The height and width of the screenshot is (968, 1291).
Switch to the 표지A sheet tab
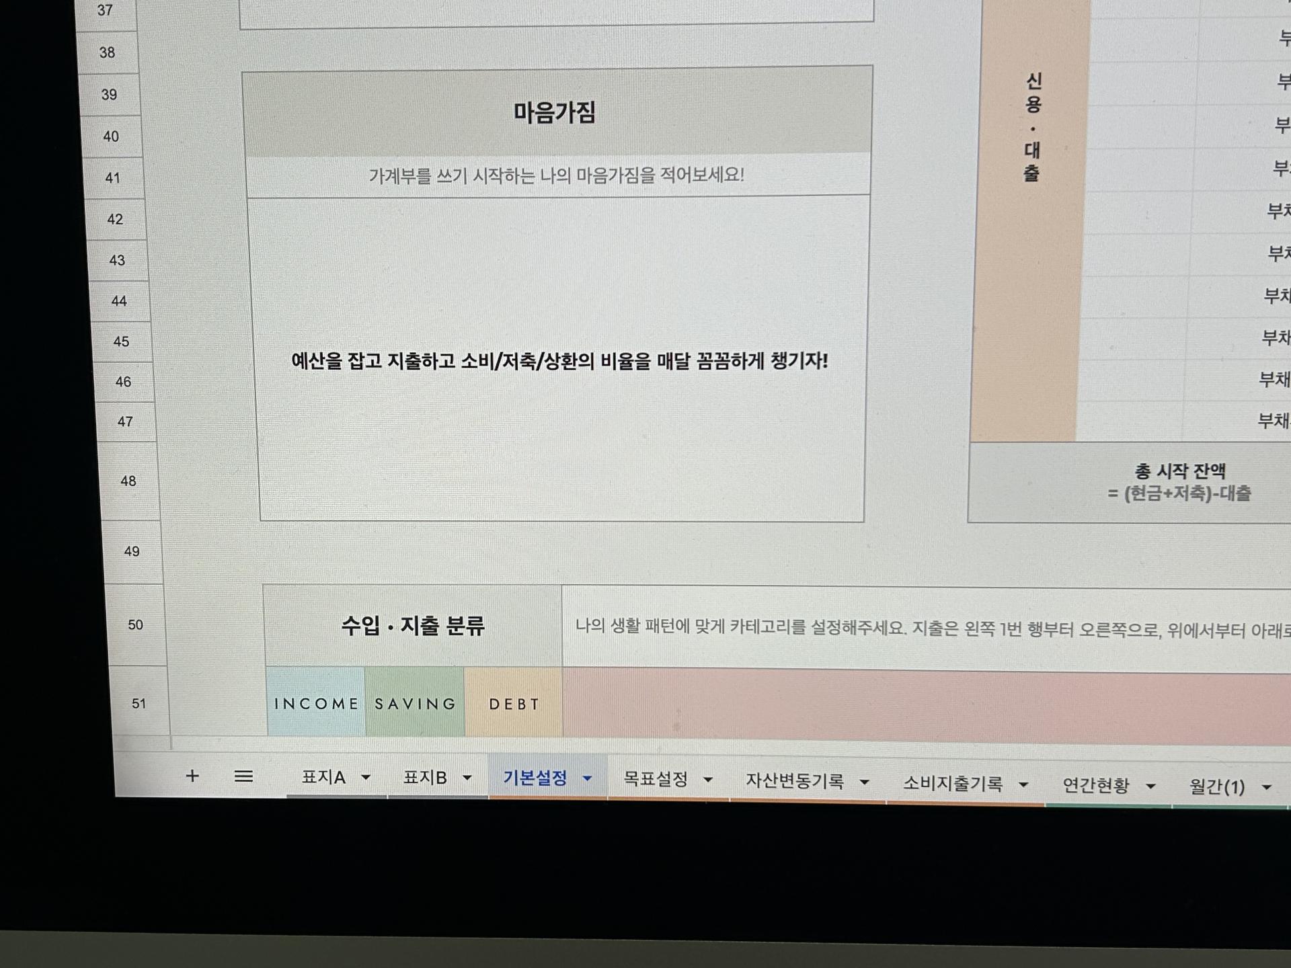pos(323,777)
